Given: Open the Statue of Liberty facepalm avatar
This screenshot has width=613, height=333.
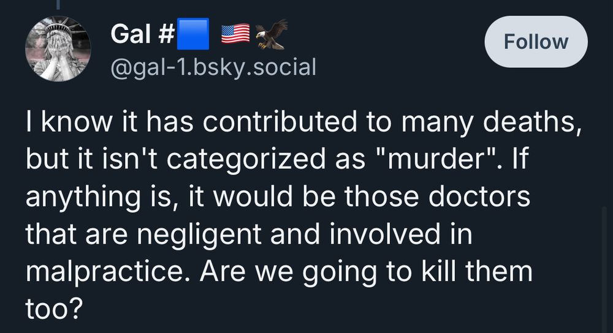Looking at the screenshot, I should [58, 49].
